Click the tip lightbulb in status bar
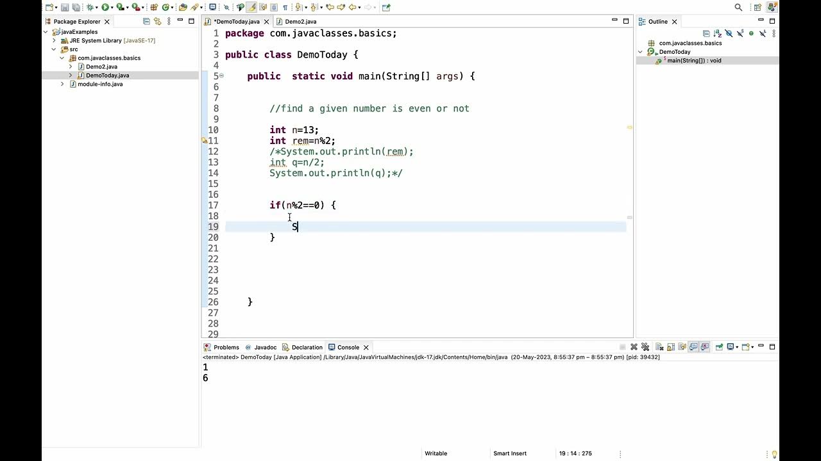Image resolution: width=821 pixels, height=461 pixels. pos(774,453)
